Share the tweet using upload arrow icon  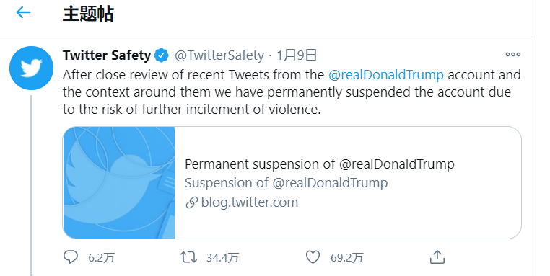[x=437, y=257]
